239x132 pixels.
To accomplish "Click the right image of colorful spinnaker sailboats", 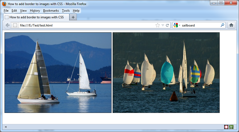I will point(166,73).
